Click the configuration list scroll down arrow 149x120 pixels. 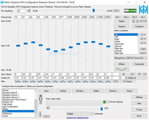[x=36, y=116]
